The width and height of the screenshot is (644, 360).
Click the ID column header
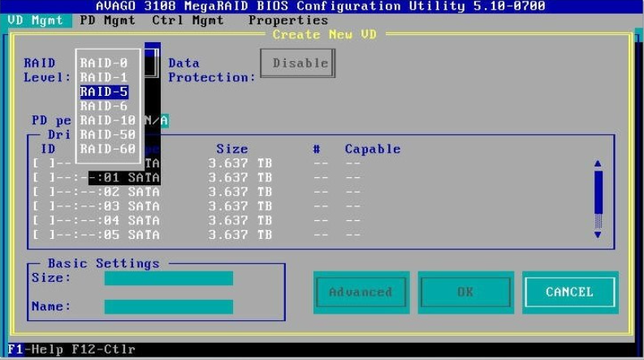(x=48, y=149)
